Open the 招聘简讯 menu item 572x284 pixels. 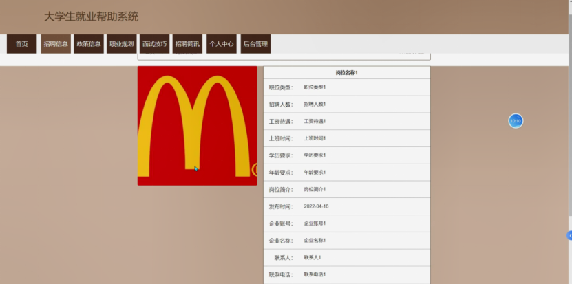click(187, 44)
